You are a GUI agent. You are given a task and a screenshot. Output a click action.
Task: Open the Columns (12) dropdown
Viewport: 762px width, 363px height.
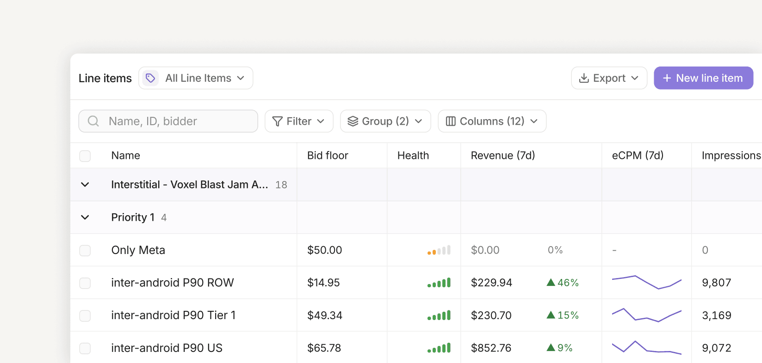tap(492, 121)
